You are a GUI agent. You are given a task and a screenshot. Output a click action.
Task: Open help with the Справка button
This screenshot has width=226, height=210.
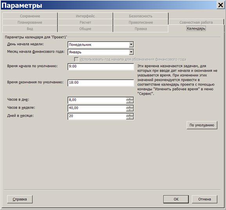click(20, 199)
